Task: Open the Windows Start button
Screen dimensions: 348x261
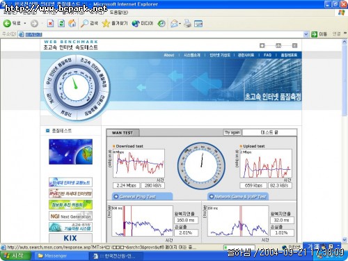Action: [x=15, y=256]
